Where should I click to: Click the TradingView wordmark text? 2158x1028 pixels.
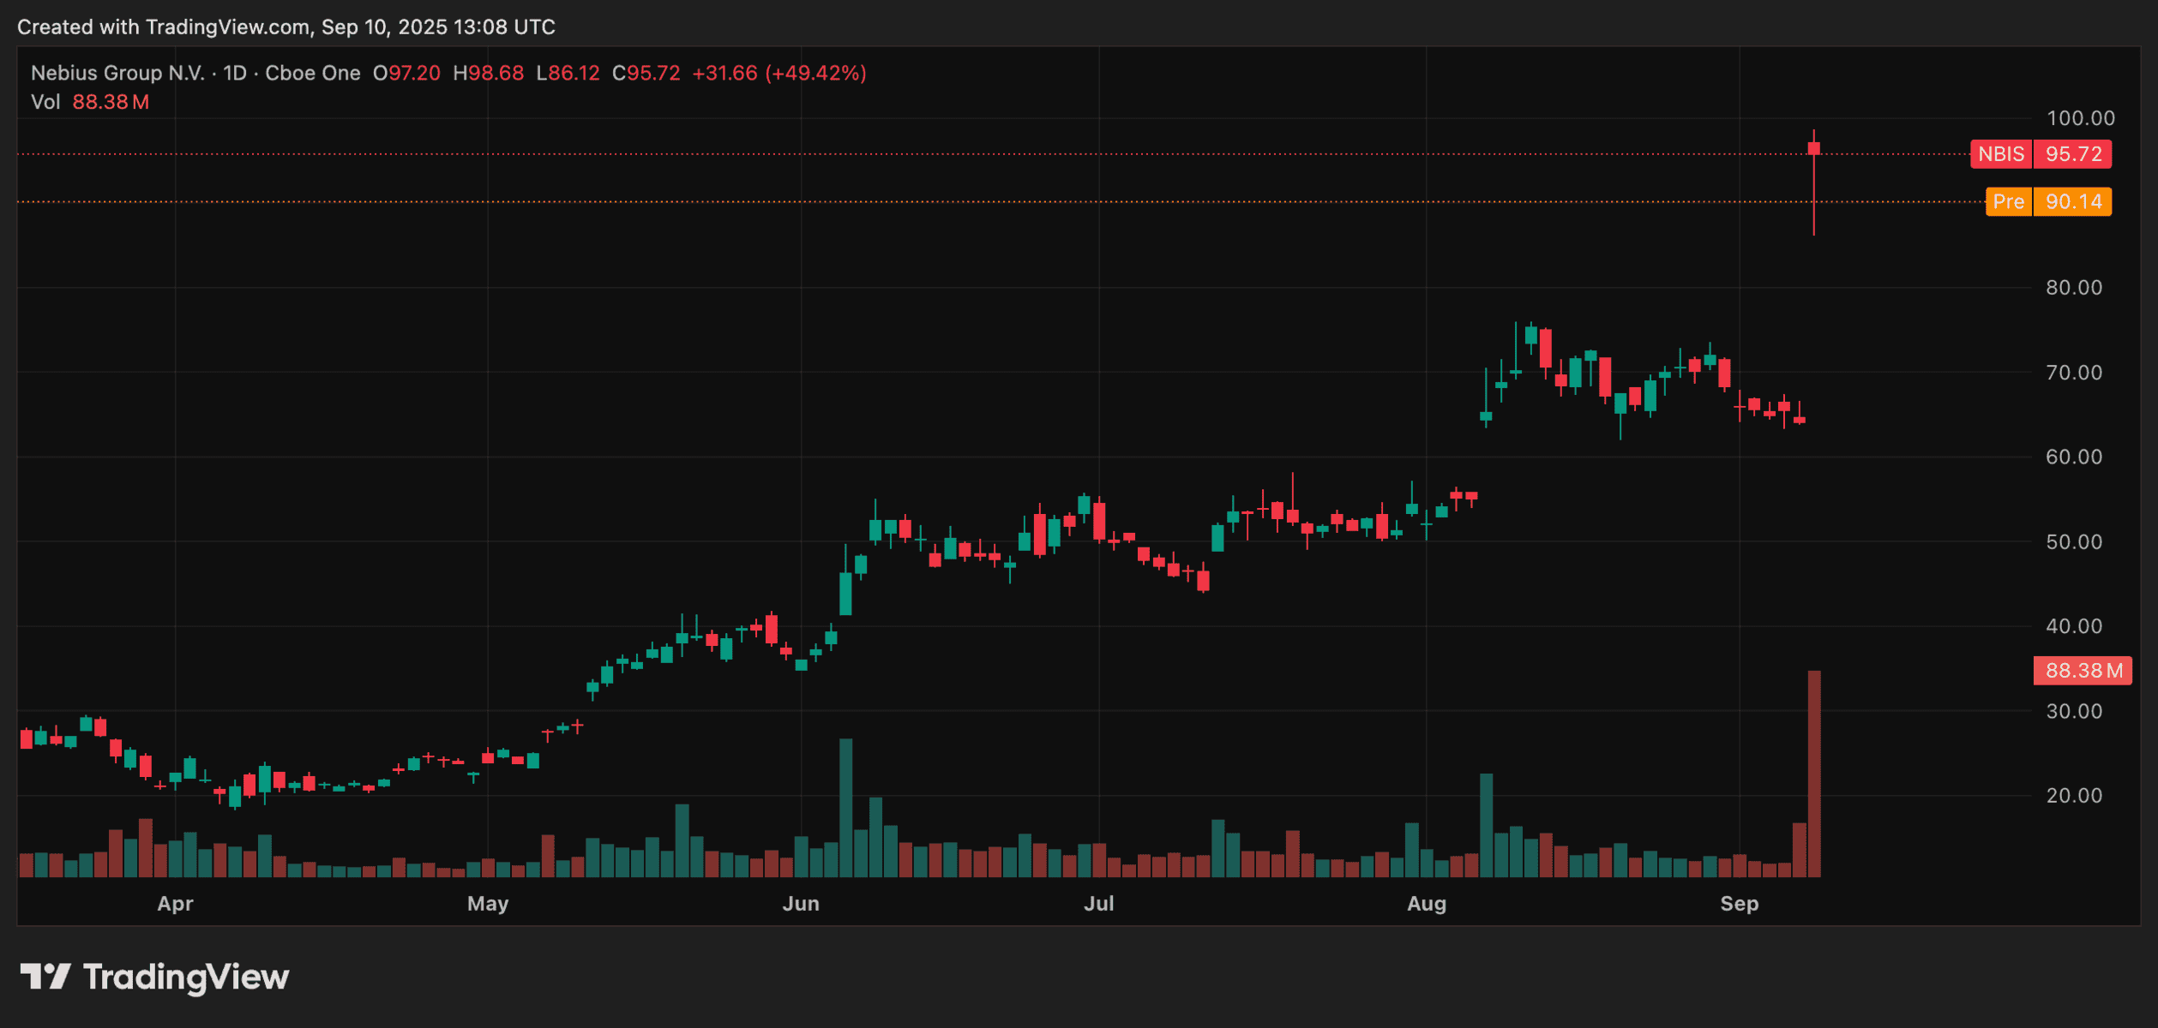(186, 977)
